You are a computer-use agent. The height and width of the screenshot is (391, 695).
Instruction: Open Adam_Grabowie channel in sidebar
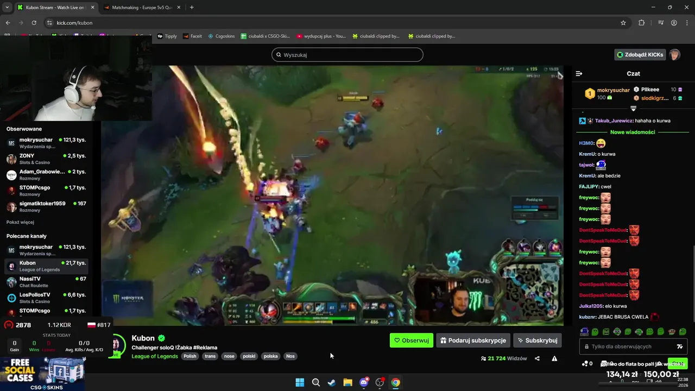(x=46, y=174)
